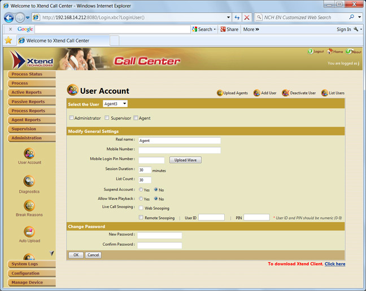Open the Supervision menu

click(32, 129)
